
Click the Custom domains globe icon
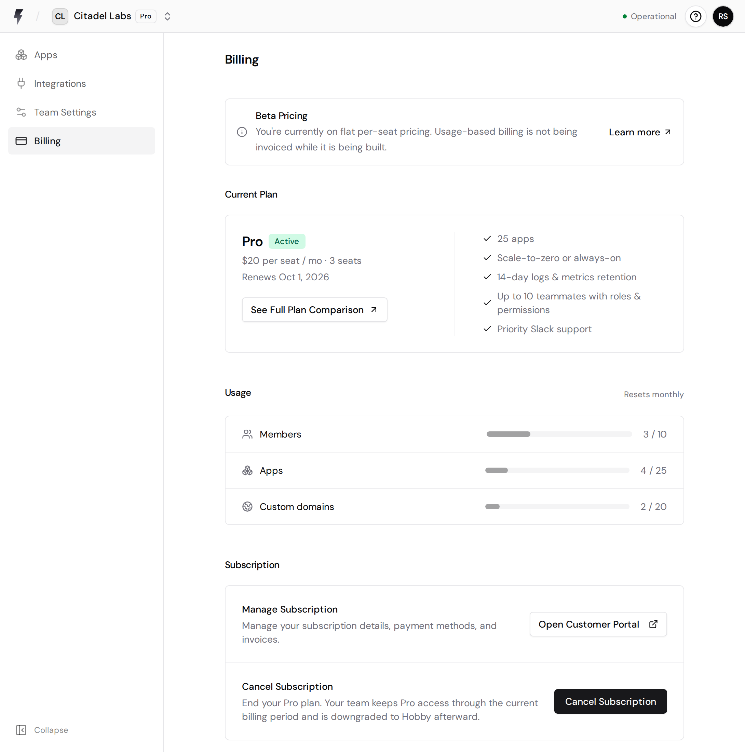247,506
